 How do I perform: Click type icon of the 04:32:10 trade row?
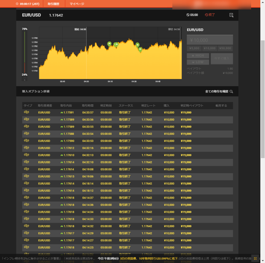tap(26, 162)
